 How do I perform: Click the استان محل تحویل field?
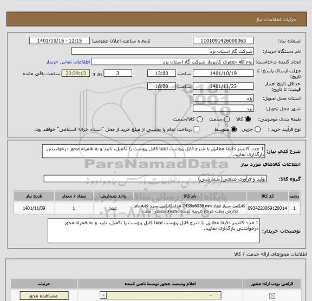(x=223, y=98)
